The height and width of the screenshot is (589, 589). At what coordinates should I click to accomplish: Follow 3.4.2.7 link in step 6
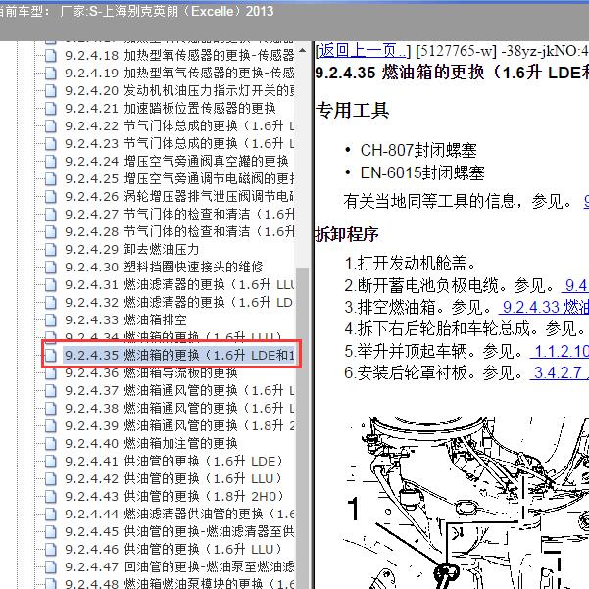coord(560,372)
